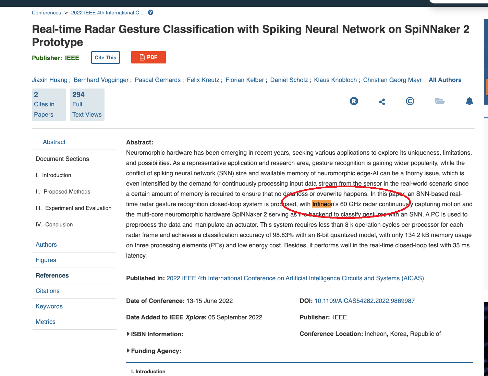488x376 pixels.
Task: Open the Cite This dialog
Action: pos(106,57)
